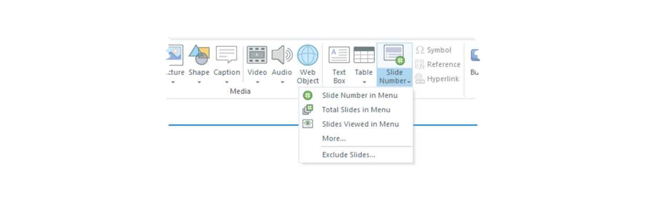Open the Video dropdown arrow
Viewport: 646px width, 204px height.
click(258, 82)
